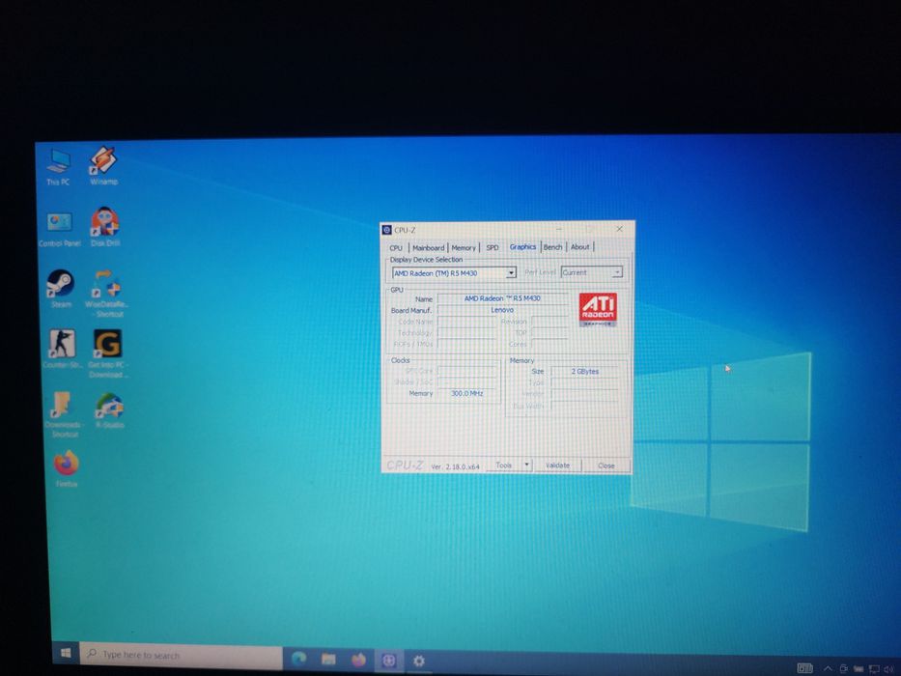Click the 300.0 MHz memory clock value
Screen dimensions: 901x676
point(466,393)
